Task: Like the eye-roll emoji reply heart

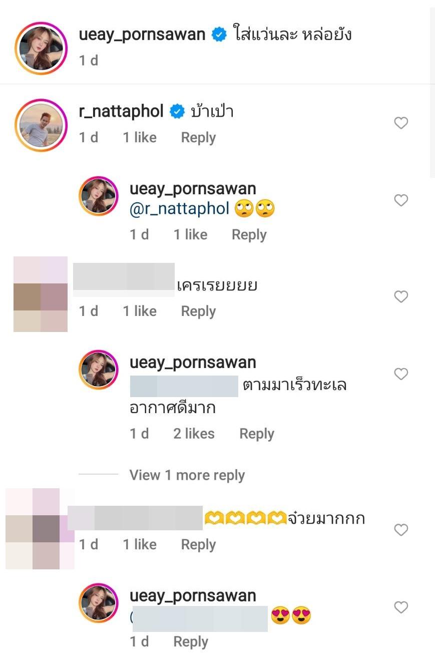Action: [x=401, y=200]
